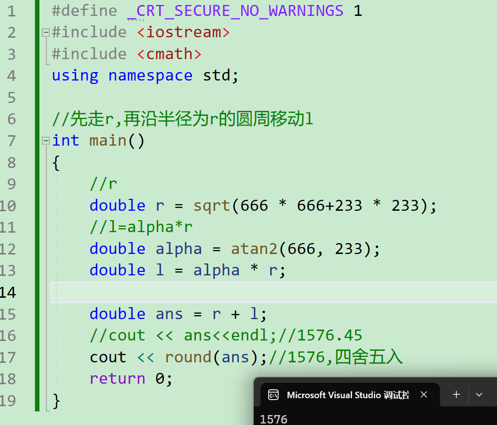This screenshot has width=497, height=425.
Task: Place cursor on empty highlighted line 14
Action: 273,292
